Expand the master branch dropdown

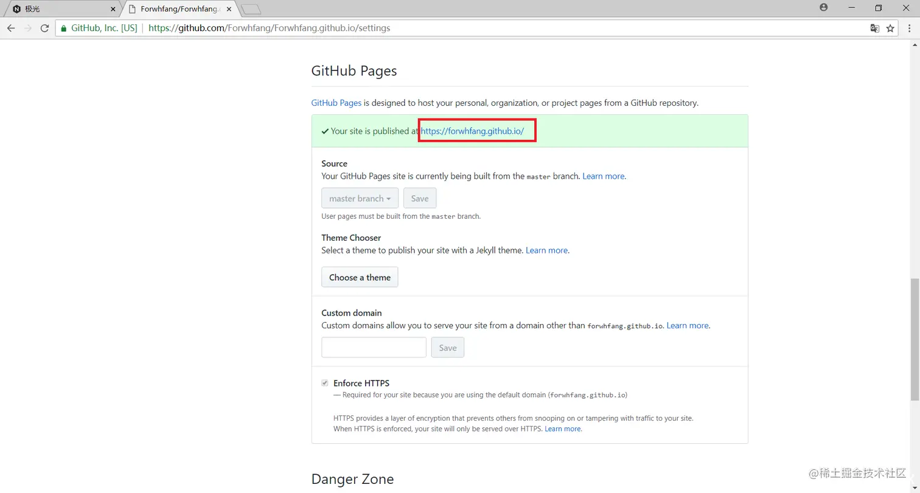coord(360,198)
